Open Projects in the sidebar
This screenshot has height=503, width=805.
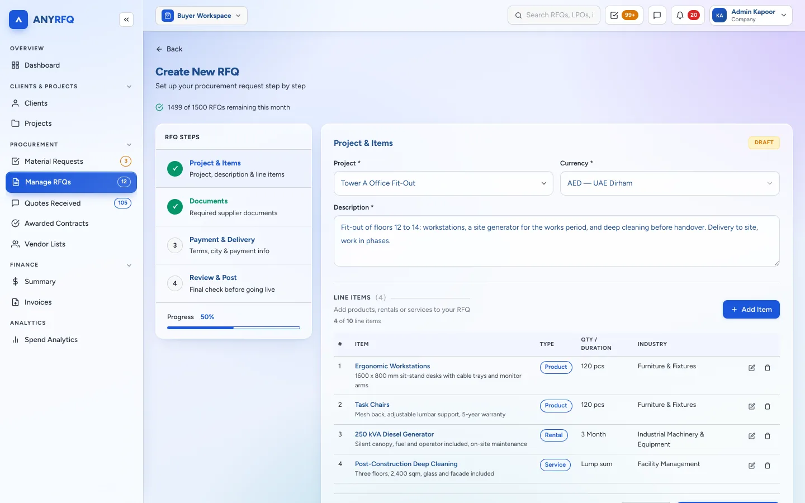click(x=71, y=124)
